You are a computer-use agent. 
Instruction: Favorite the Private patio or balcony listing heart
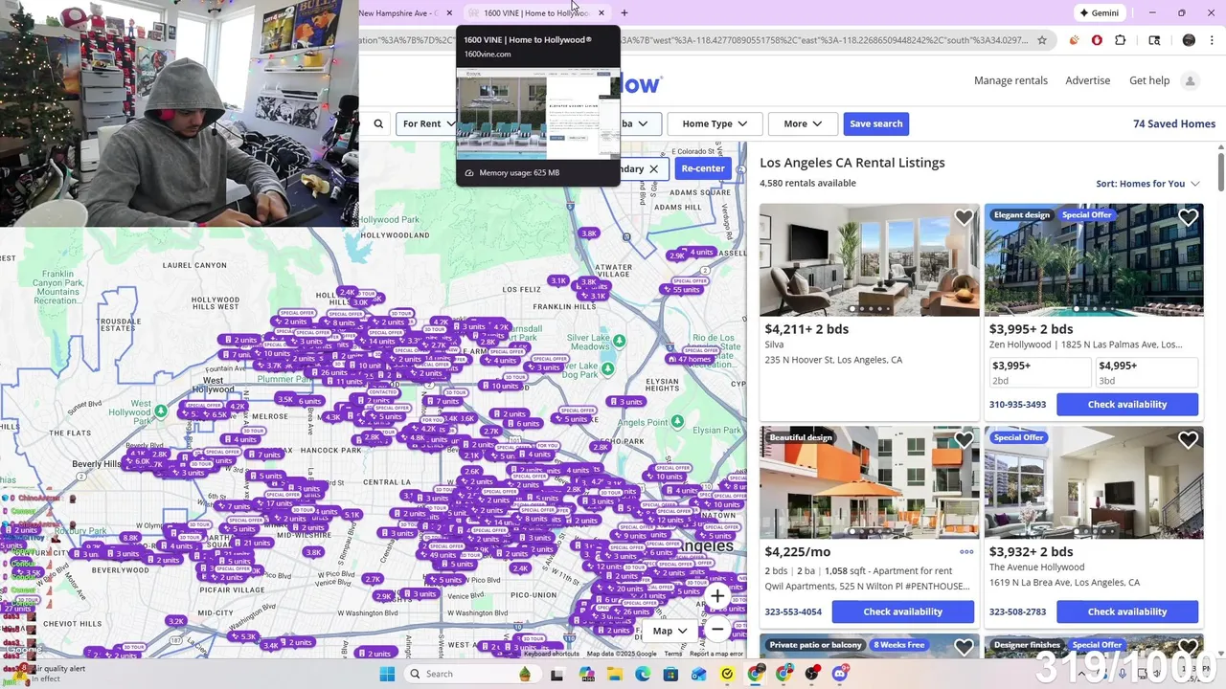[964, 648]
